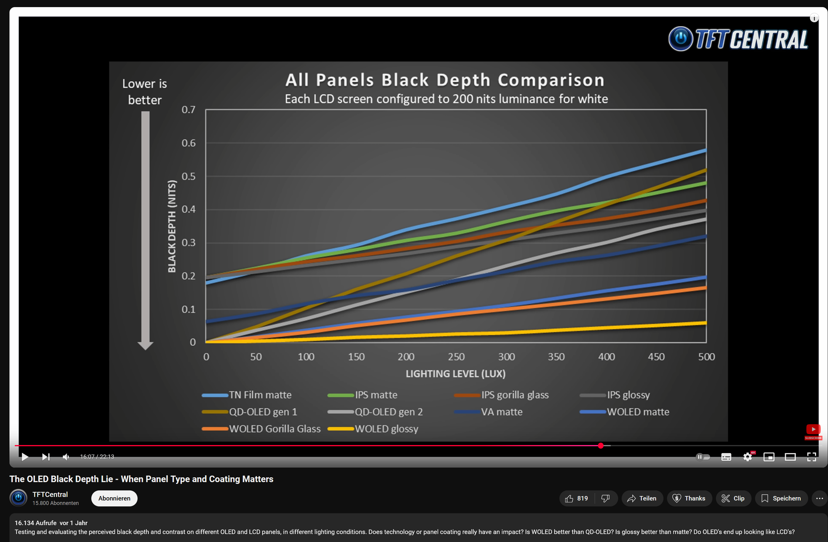
Task: Play the paused video
Action: [25, 457]
